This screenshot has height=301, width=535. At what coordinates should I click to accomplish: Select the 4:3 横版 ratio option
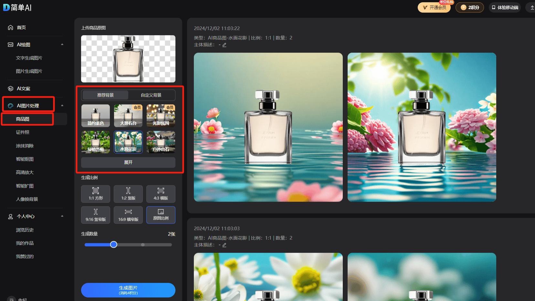[x=161, y=194]
